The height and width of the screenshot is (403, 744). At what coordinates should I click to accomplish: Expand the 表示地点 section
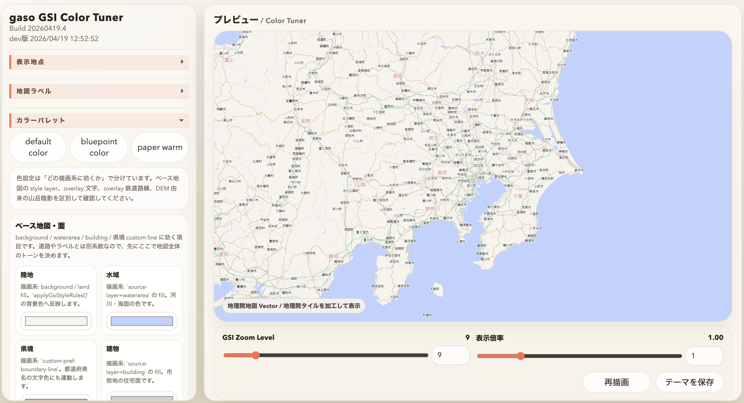(x=99, y=62)
